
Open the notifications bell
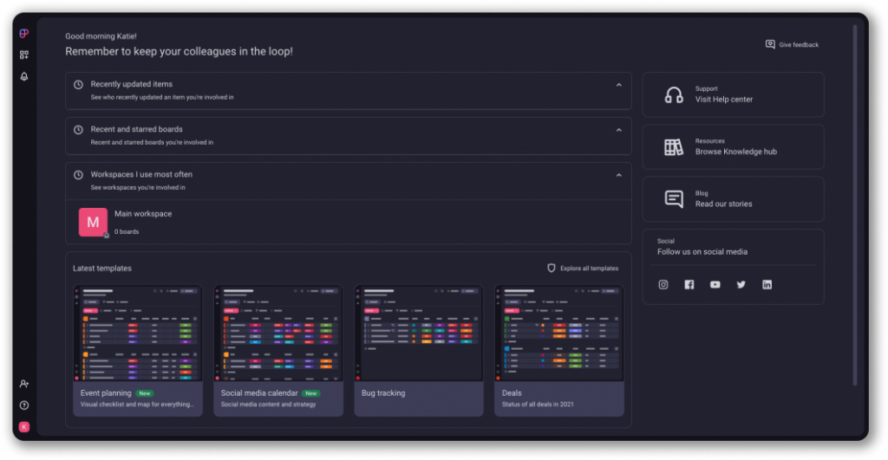tap(24, 77)
